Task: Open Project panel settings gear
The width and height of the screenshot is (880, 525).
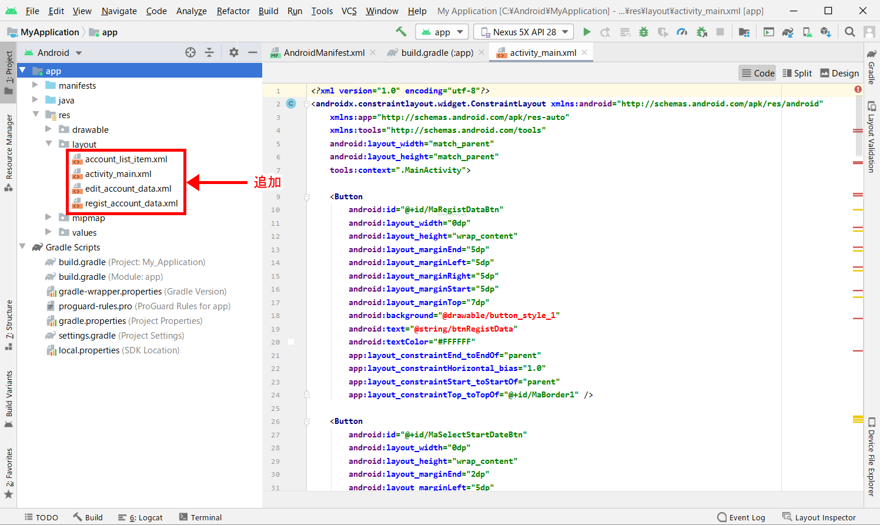Action: point(234,52)
